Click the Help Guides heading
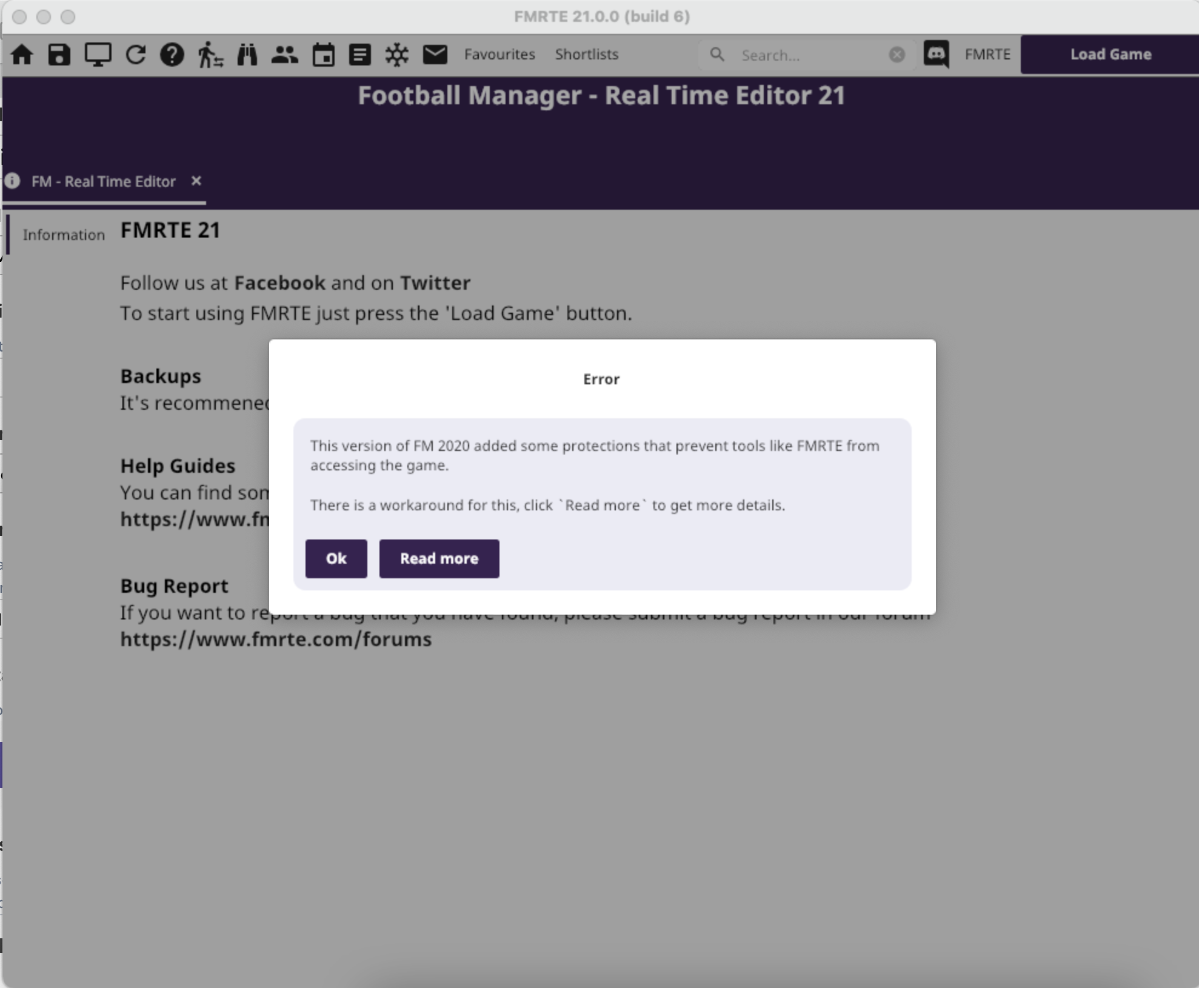The width and height of the screenshot is (1199, 988). 178,466
